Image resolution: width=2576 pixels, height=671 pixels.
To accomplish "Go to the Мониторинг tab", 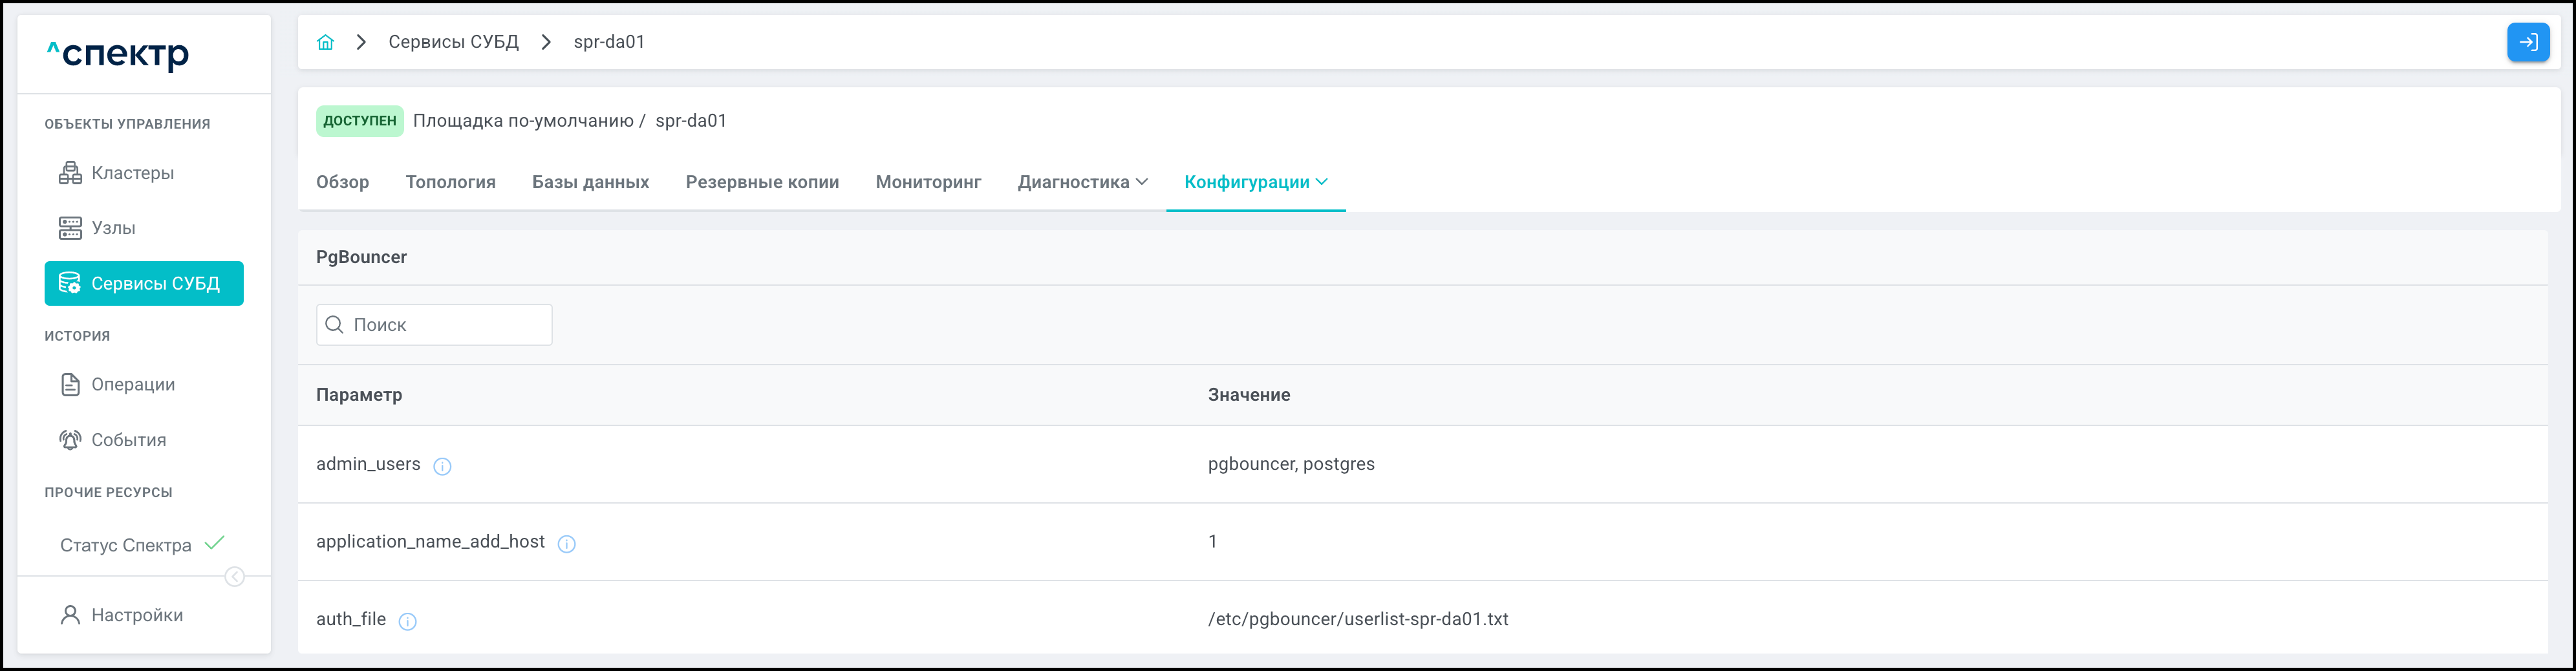I will click(928, 182).
